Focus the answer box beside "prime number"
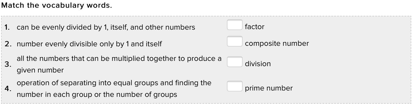The image size is (414, 104). [235, 86]
